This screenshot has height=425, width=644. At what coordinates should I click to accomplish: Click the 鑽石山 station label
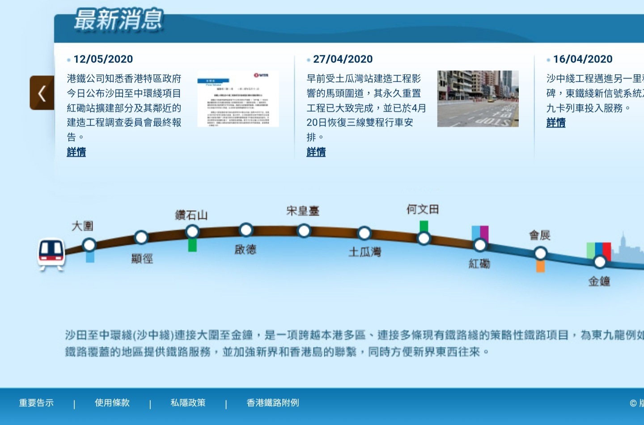point(191,215)
